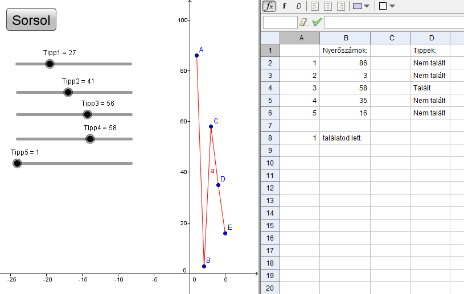The image size is (464, 294).
Task: Toggle bold (F) text formatting
Action: [285, 6]
